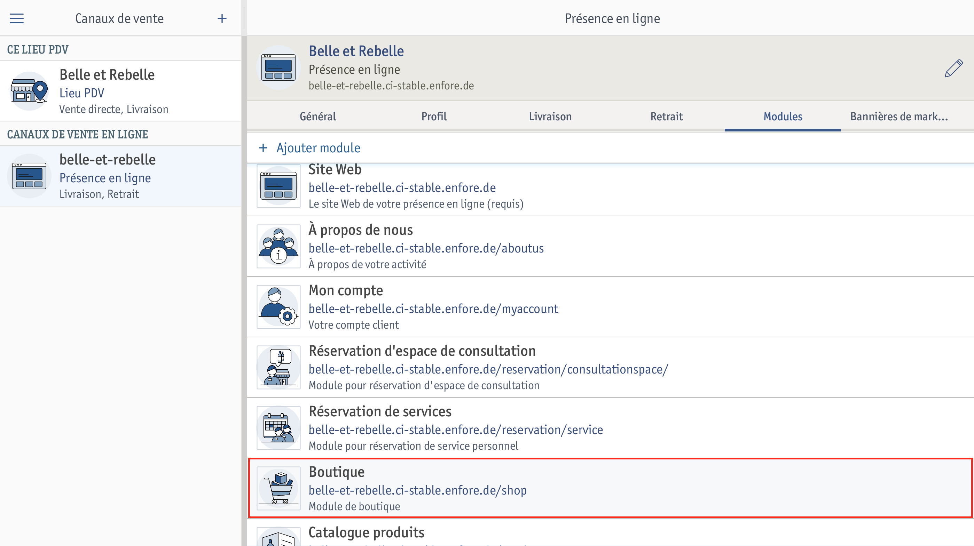Click the À propos de nous module icon
The width and height of the screenshot is (974, 546).
pos(279,246)
